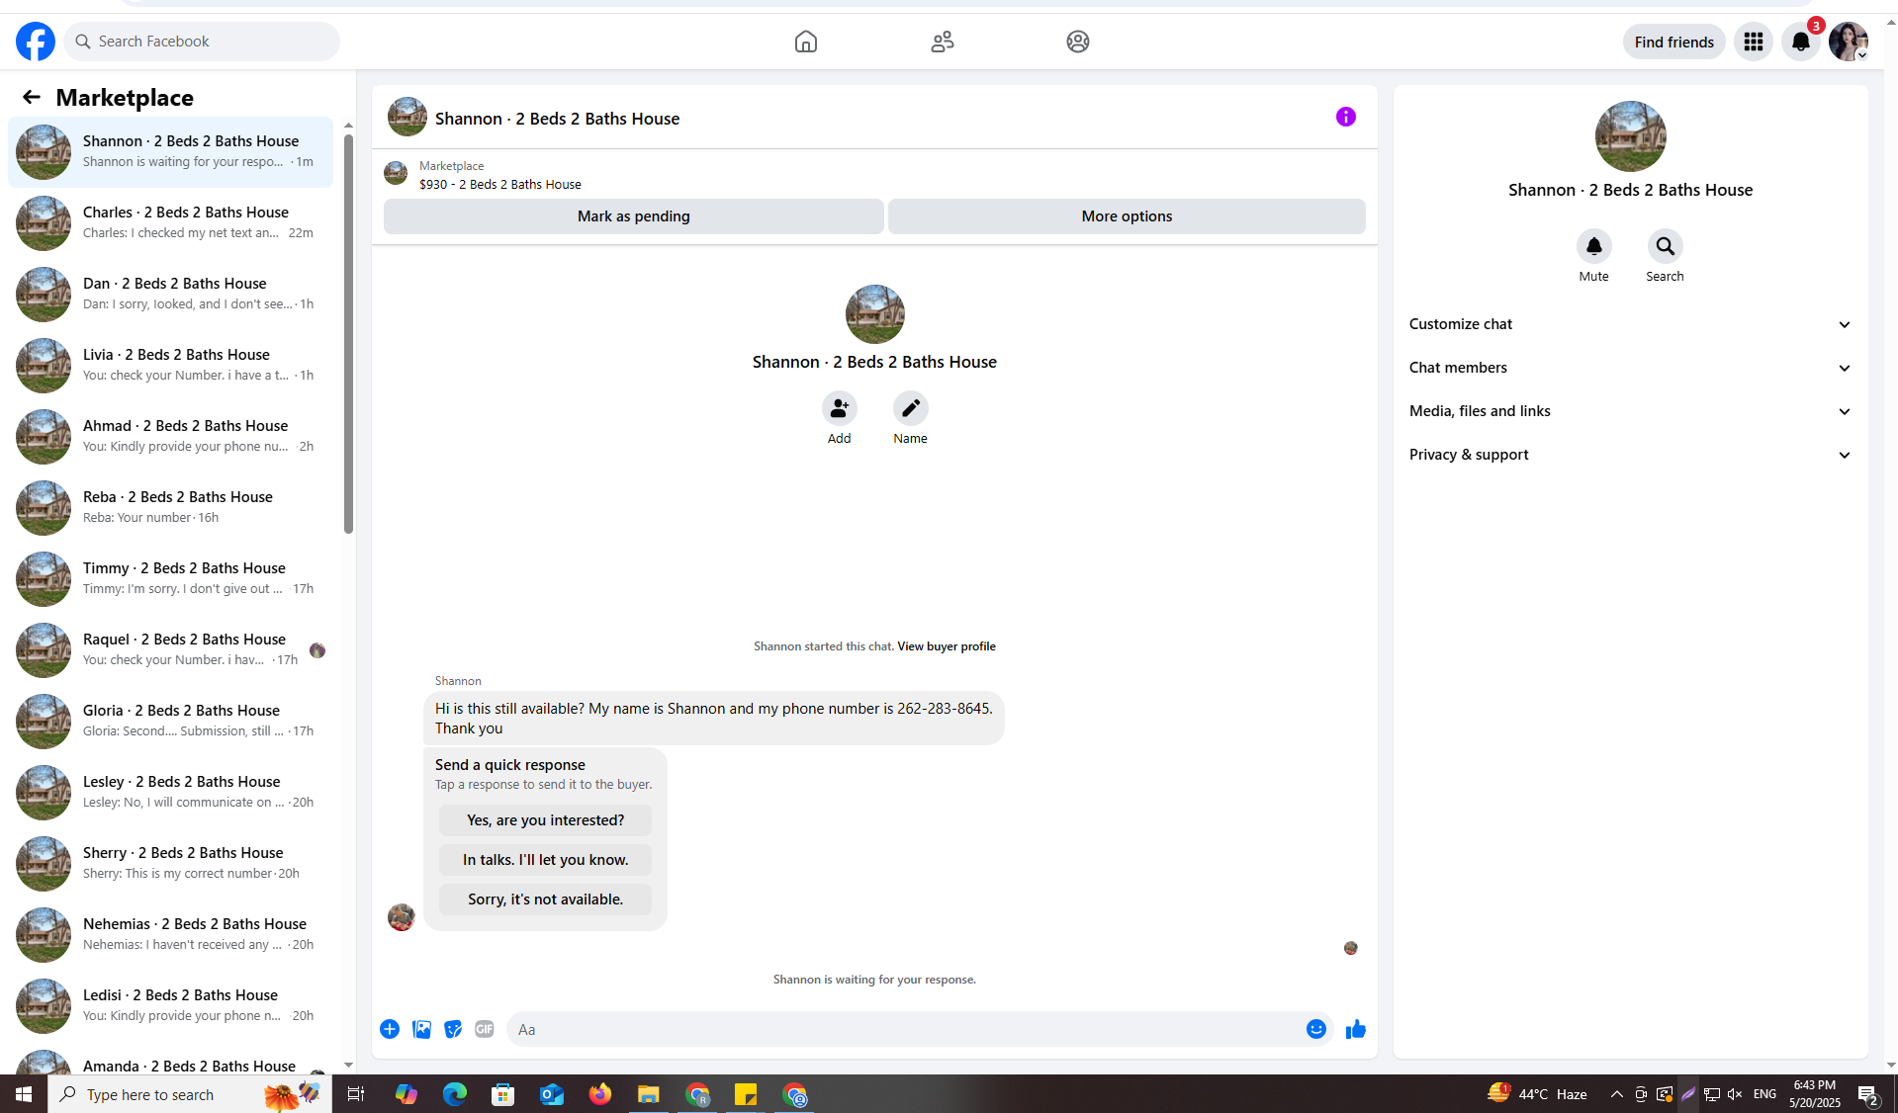
Task: Go back using the Marketplace arrow
Action: tap(32, 97)
